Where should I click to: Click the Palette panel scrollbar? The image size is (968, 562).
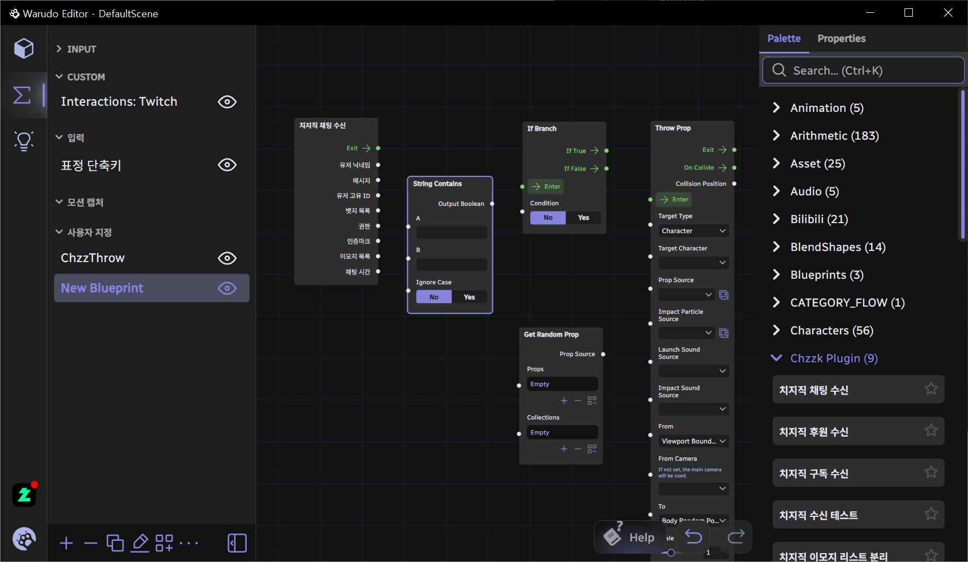coord(962,165)
